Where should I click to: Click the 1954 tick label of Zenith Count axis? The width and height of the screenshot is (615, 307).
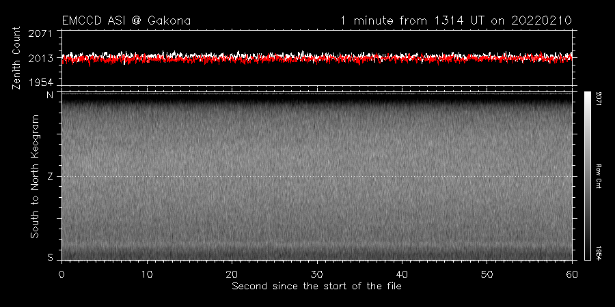(40, 82)
